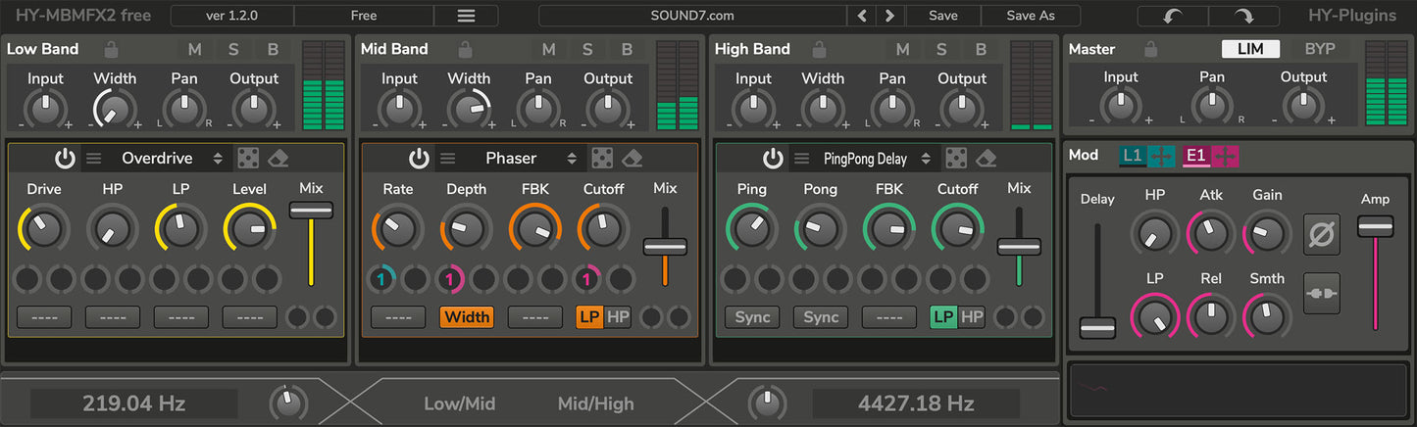Solo the High Band with S
Screen dimensions: 1417x427
pos(941,49)
